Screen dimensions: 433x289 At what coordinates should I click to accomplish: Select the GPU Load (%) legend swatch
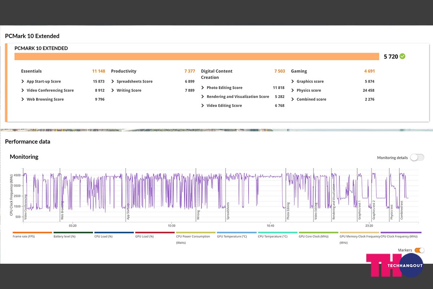point(155,233)
